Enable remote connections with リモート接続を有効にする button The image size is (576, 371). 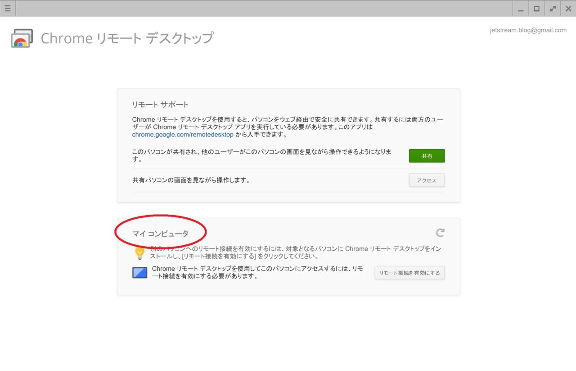coord(409,273)
